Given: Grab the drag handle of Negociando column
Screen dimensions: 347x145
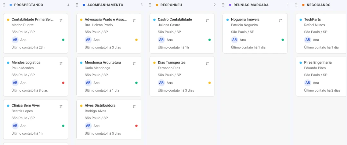Looking at the screenshot, I should click(x=296, y=5).
